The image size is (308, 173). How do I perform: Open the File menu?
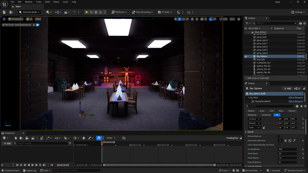(x=12, y=2)
